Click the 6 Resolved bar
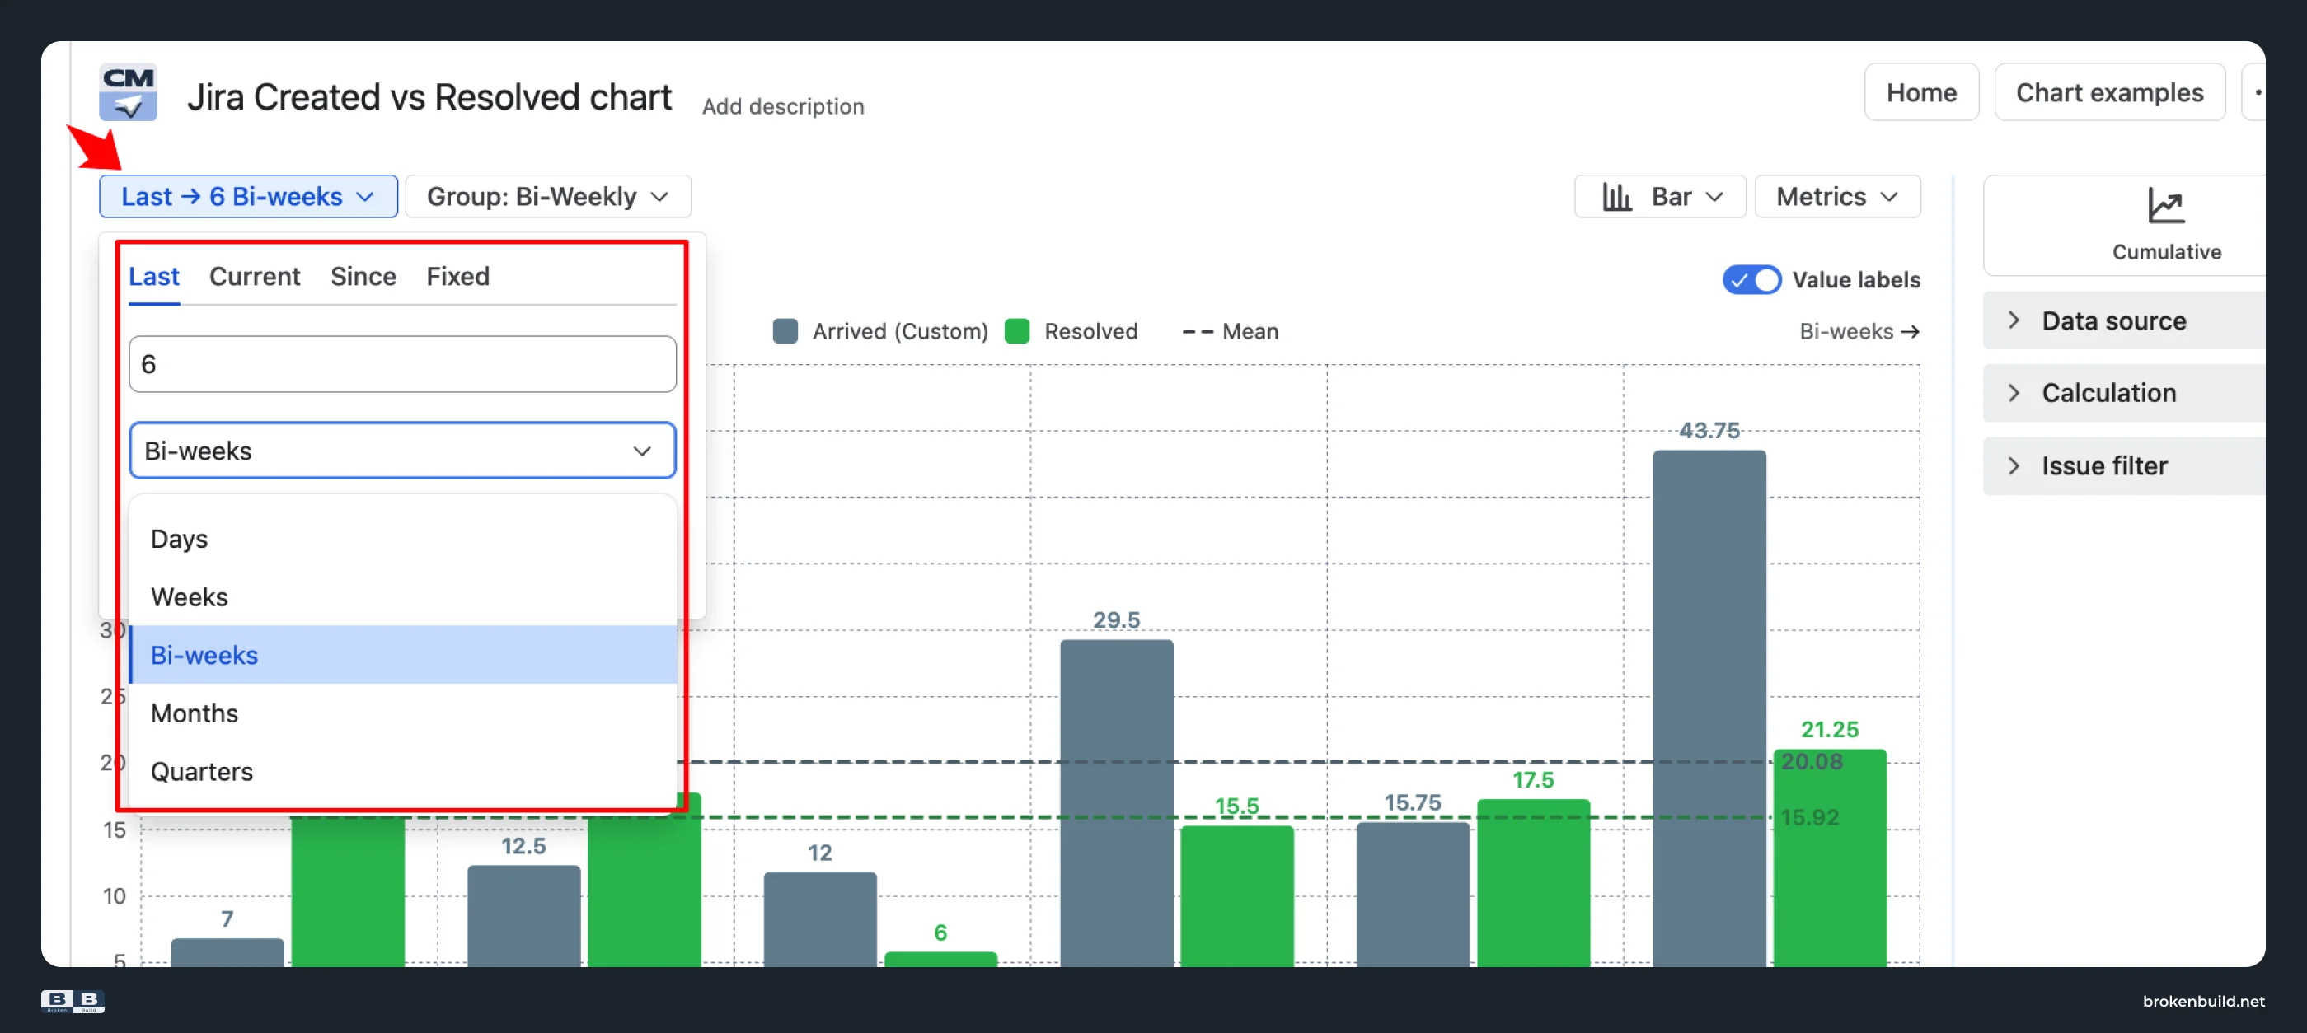2307x1033 pixels. 940,959
